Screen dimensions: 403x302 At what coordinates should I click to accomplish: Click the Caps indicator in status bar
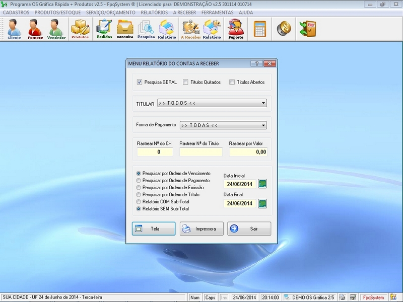tap(210, 297)
